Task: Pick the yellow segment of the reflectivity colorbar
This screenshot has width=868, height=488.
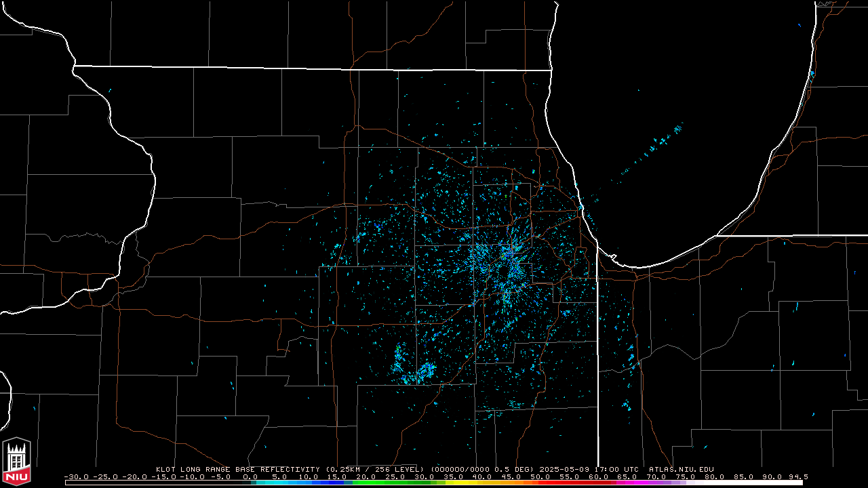Action: pyautogui.click(x=461, y=483)
